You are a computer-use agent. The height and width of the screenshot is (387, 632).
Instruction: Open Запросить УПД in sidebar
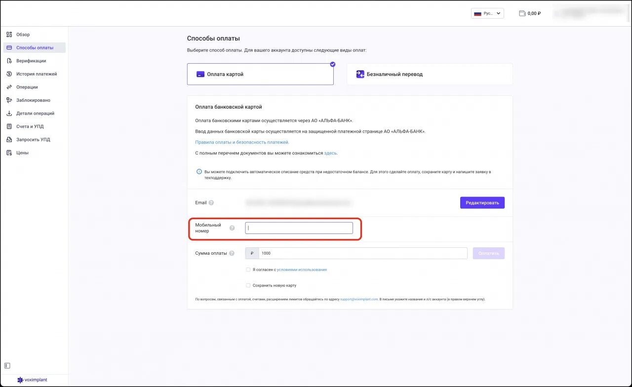click(35, 140)
